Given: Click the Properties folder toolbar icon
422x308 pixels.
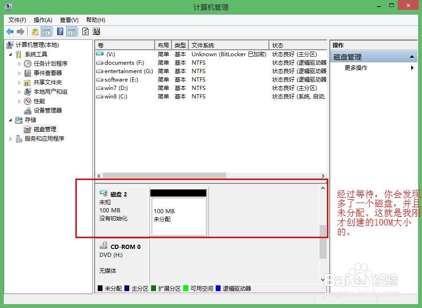Looking at the screenshot, I should tap(35, 31).
